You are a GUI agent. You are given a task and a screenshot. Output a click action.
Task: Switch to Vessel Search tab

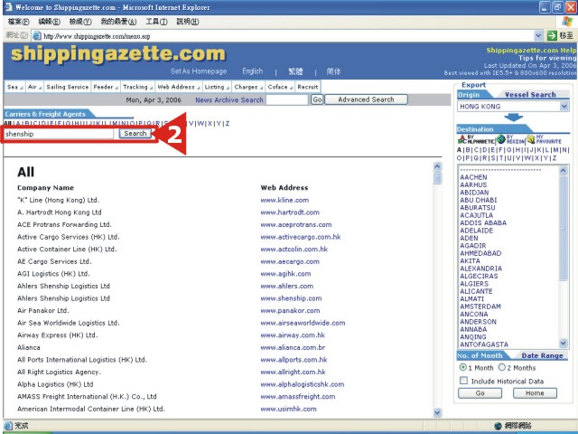pyautogui.click(x=530, y=94)
